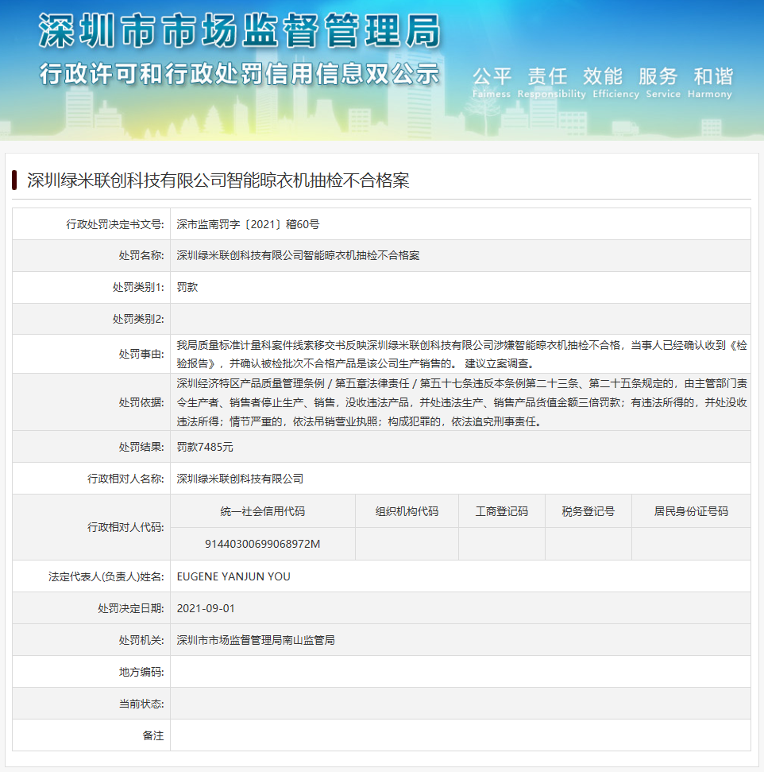Screen dimensions: 764x772
Task: Click the page heading 深圳绿米联创科技有限公司智能晾衣机抽检不合格案
Action: [x=218, y=180]
